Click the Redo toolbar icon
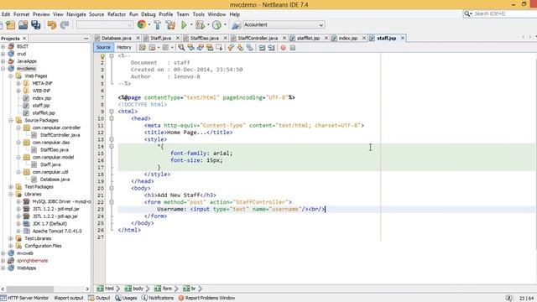This screenshot has width=537, height=302. click(x=65, y=25)
